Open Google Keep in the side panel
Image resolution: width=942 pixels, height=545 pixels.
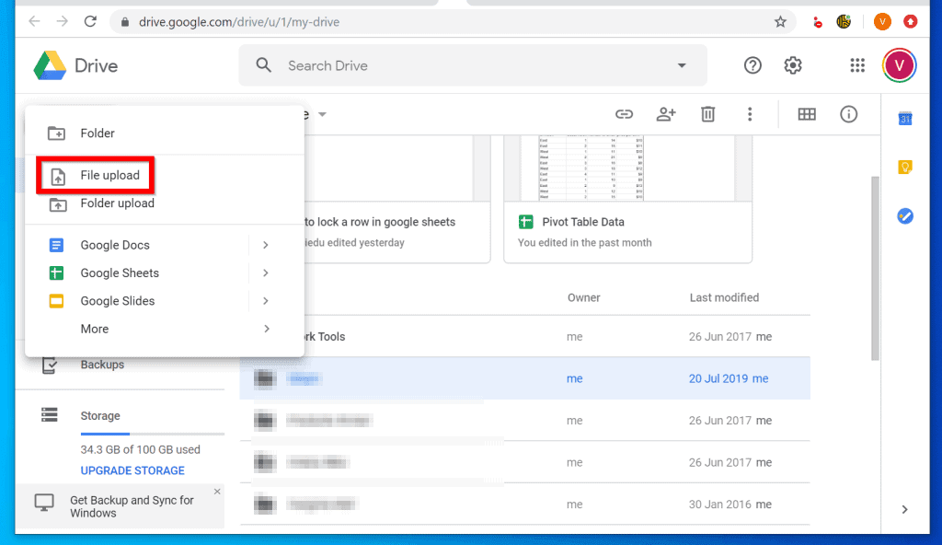904,167
